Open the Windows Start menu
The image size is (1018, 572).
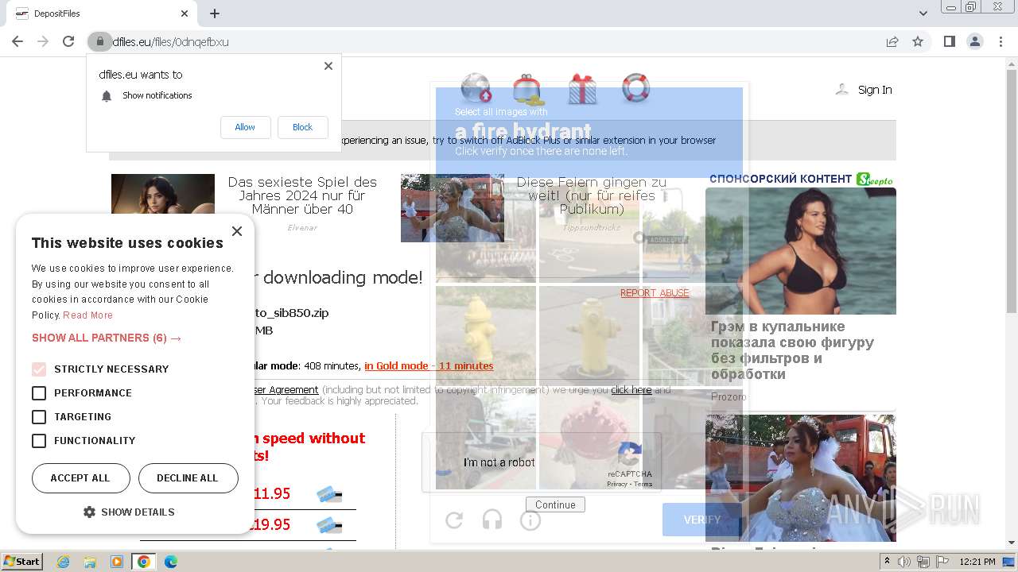(21, 562)
